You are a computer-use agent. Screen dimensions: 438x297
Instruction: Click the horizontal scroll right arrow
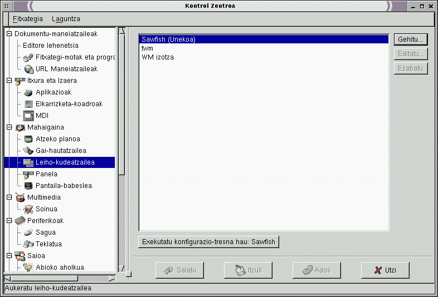tap(112, 278)
